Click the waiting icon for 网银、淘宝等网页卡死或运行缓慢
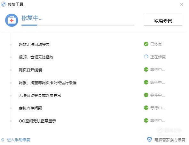Viewport: 189px width, 145px height. pos(146,82)
